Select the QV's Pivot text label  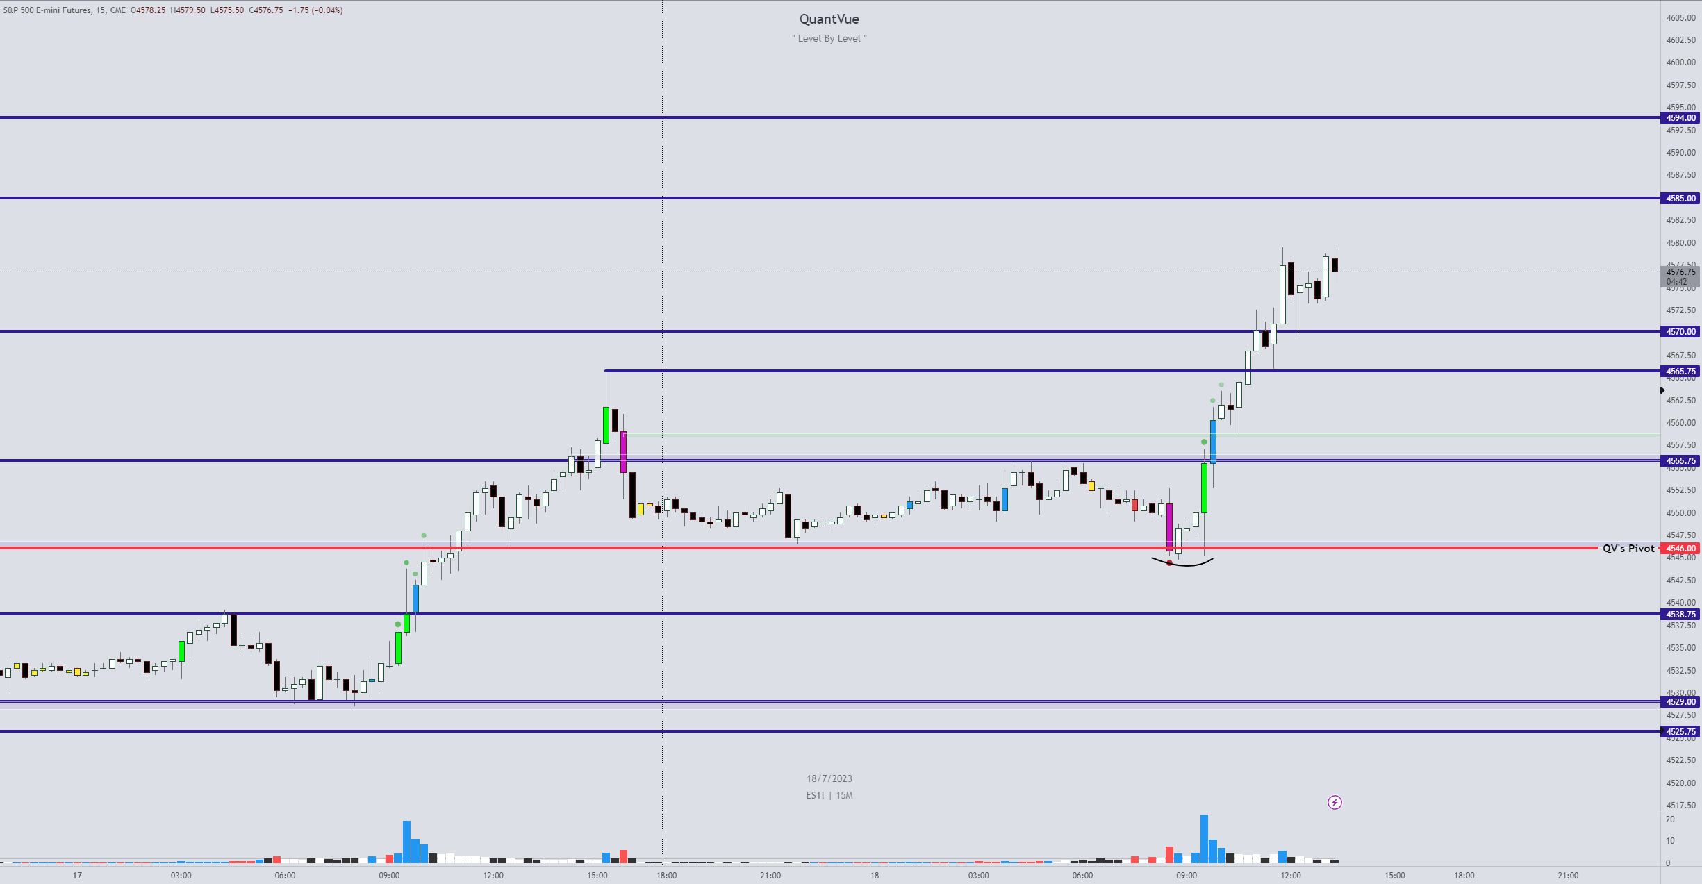[1628, 549]
